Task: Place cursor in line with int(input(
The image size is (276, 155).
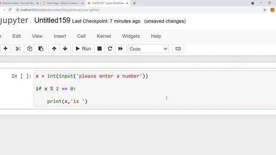Action: [92, 76]
